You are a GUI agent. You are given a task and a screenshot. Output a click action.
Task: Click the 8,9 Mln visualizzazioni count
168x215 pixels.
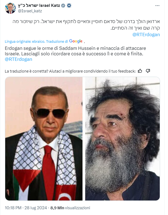click(x=70, y=208)
